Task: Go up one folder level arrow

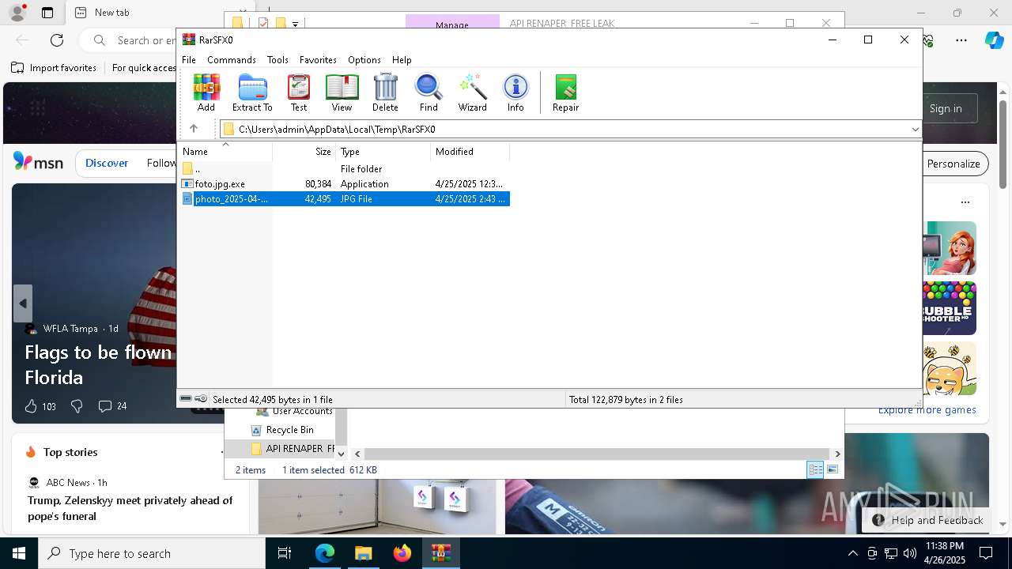Action: coord(194,129)
